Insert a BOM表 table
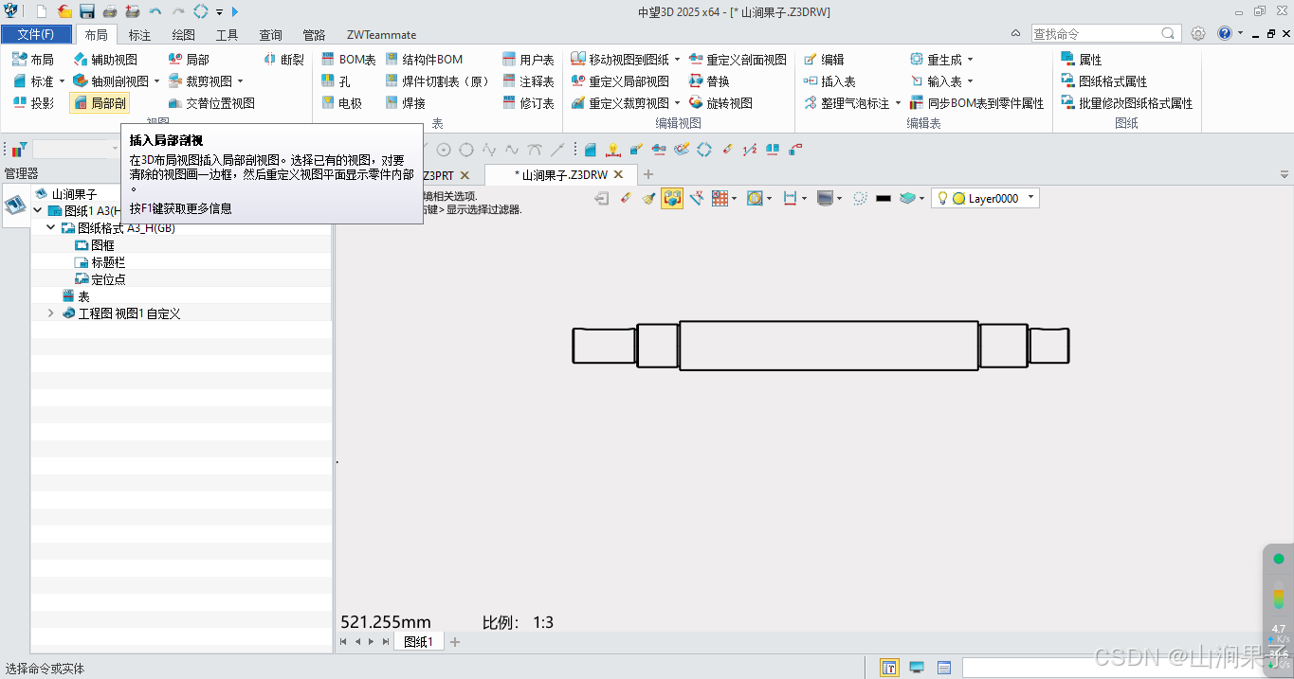Viewport: 1294px width, 679px height. [348, 60]
